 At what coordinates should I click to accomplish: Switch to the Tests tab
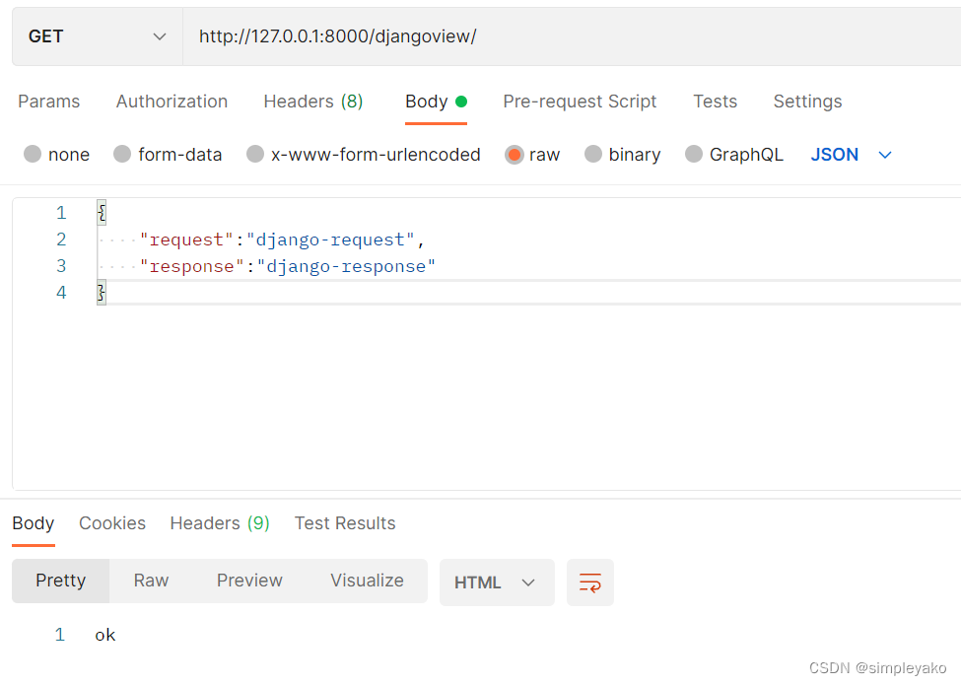point(715,102)
